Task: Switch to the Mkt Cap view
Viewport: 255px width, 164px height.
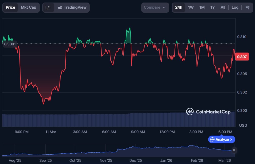Action: point(28,8)
